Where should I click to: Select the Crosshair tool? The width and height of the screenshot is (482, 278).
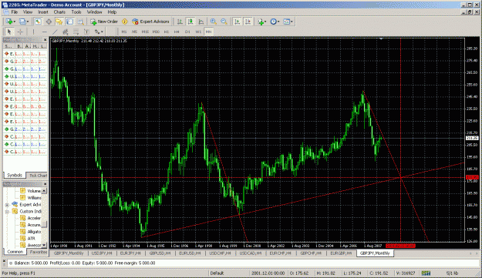pos(20,32)
